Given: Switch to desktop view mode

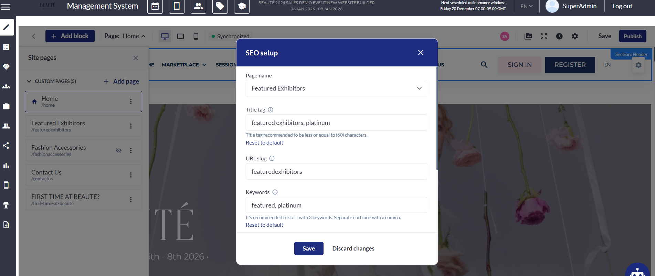Looking at the screenshot, I should click(x=165, y=36).
